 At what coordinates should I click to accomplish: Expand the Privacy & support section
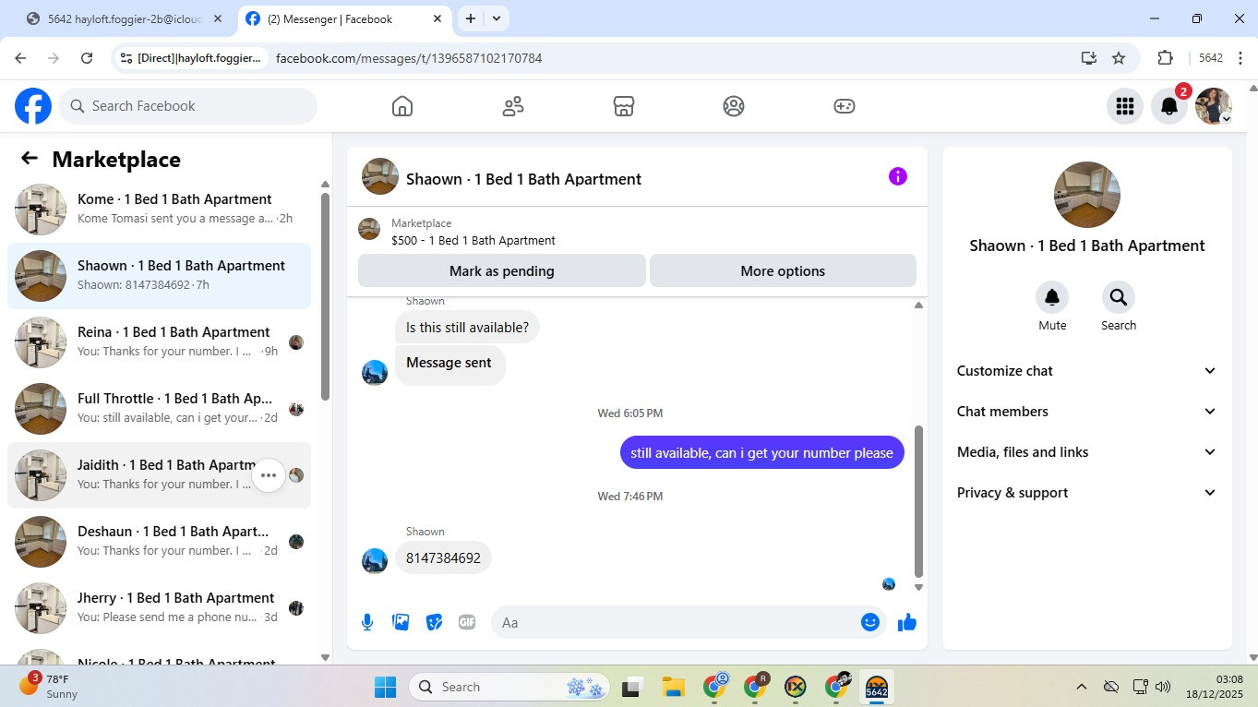[x=1087, y=493]
